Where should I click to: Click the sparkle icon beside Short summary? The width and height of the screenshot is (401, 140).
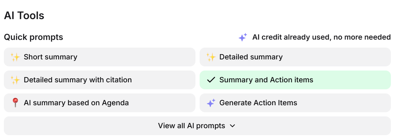(15, 57)
